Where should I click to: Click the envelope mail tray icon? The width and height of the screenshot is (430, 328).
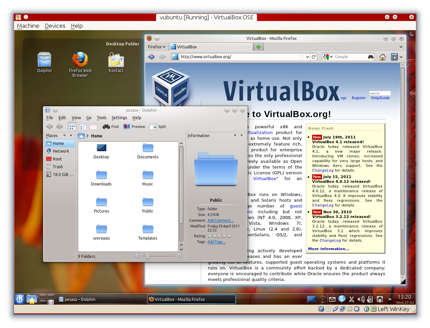click(332, 299)
